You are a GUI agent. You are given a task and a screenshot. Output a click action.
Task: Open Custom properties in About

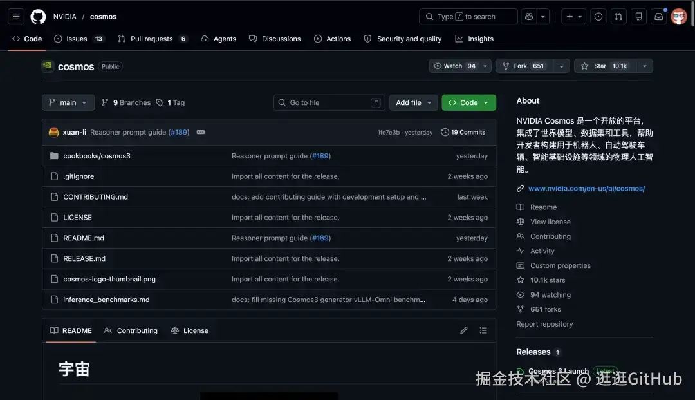561,265
